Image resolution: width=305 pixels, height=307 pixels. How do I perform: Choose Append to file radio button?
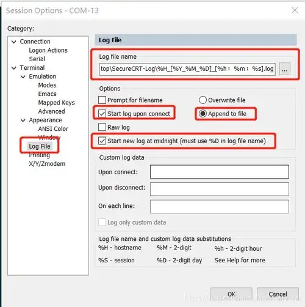pos(203,114)
